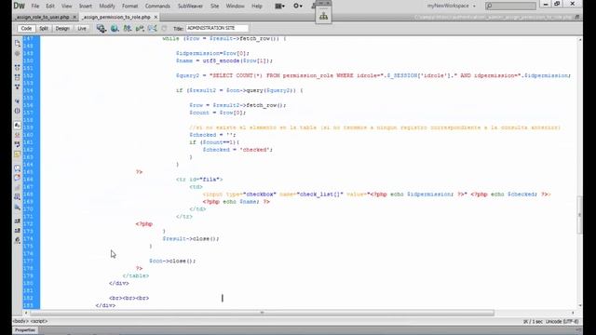Format the source code
This screenshot has height=335, width=596.
click(x=18, y=240)
